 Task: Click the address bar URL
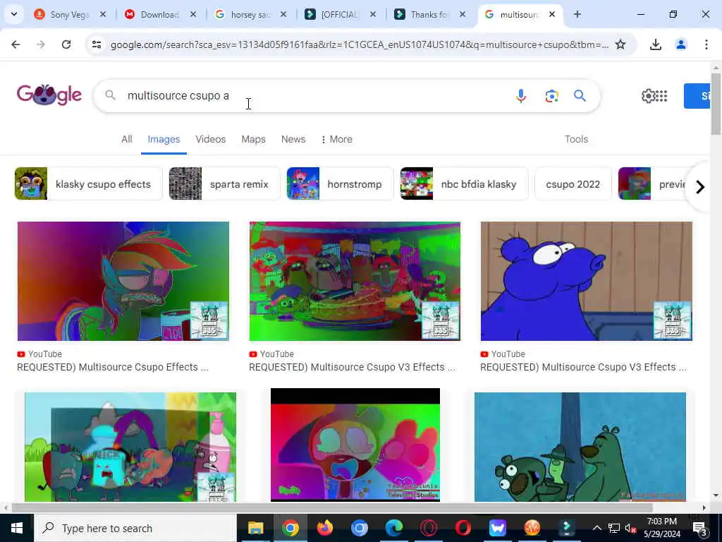point(359,44)
